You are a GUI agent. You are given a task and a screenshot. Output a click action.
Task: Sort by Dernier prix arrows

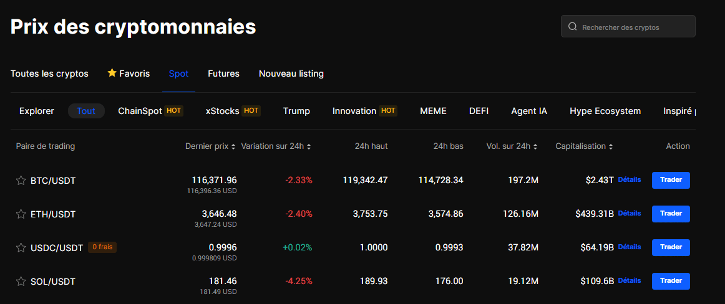pos(233,146)
